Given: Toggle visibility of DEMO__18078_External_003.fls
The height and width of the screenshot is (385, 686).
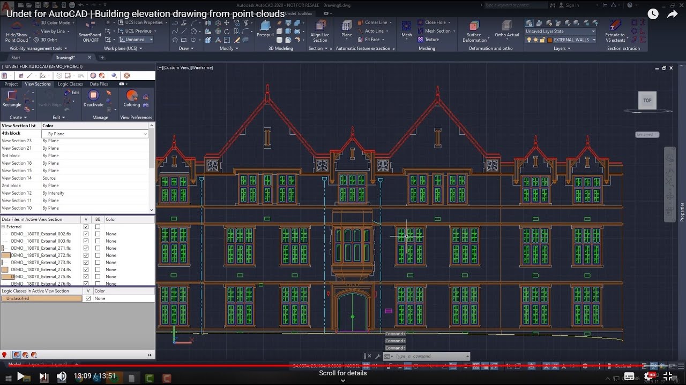Looking at the screenshot, I should click(86, 241).
